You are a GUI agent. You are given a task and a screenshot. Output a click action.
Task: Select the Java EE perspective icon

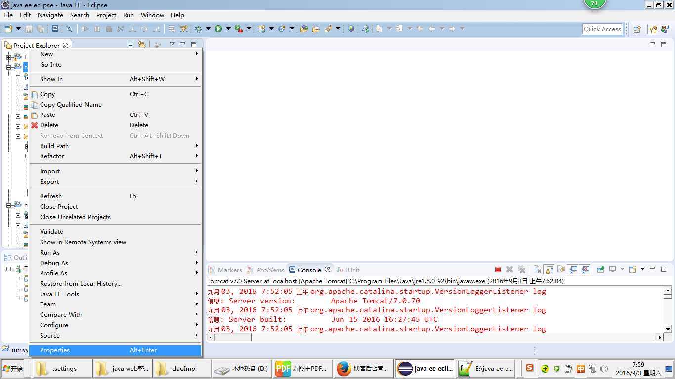[654, 29]
